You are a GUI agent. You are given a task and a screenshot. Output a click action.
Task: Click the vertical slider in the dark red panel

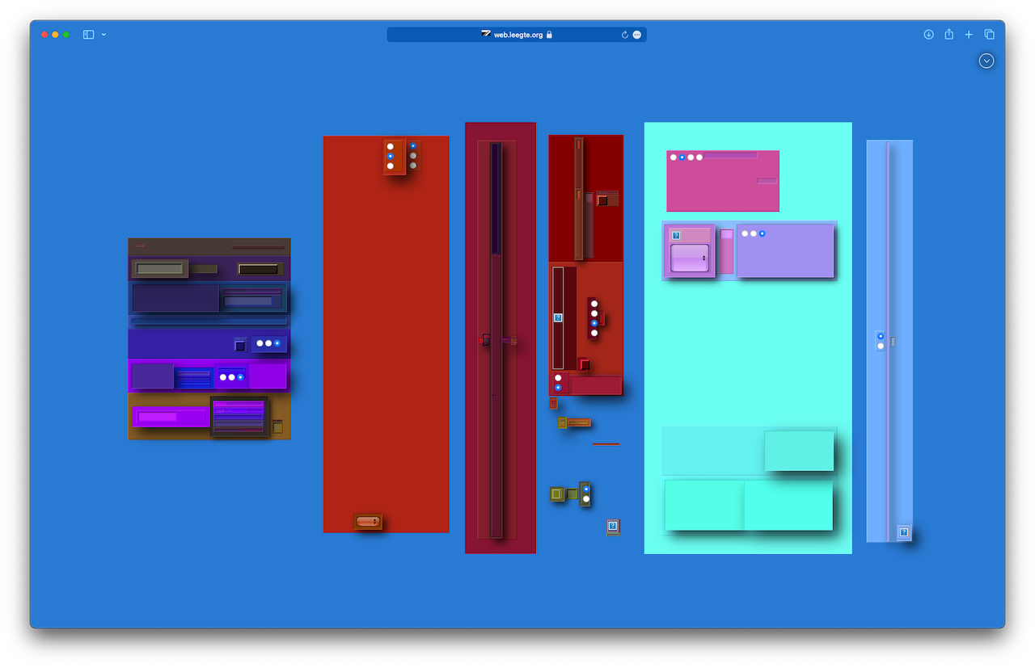[x=579, y=199]
